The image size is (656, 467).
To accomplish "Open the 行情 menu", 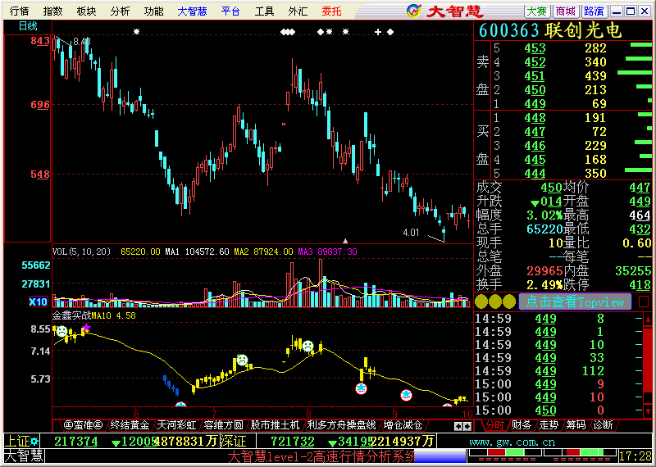I will (19, 11).
